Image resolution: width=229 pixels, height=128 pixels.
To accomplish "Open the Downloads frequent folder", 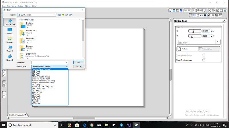I will [x=31, y=33].
